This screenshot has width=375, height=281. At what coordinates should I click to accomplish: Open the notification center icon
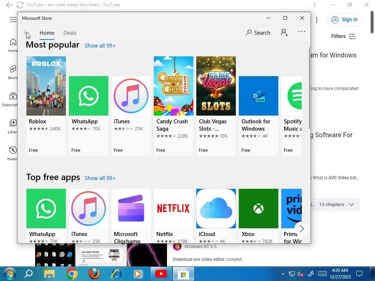click(x=359, y=274)
